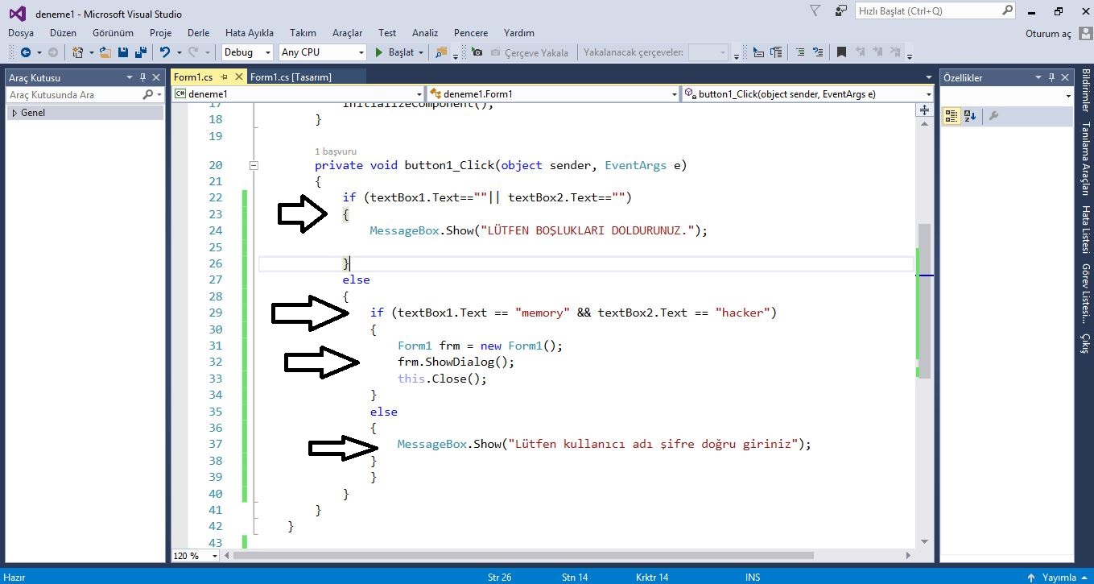Screen dimensions: 1094x584
Task: Open the Görünüm menu
Action: point(113,33)
